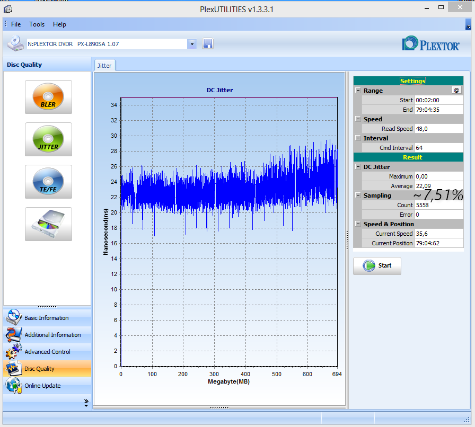Screen dimensions: 475x427
Task: Collapse the DC Jitter result group
Action: 358,166
